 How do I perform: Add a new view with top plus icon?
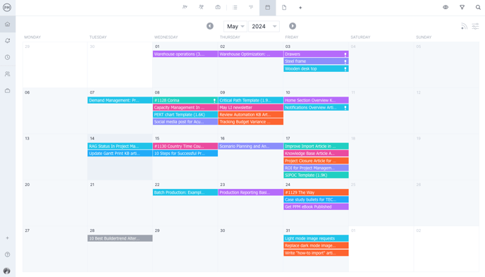click(x=300, y=8)
